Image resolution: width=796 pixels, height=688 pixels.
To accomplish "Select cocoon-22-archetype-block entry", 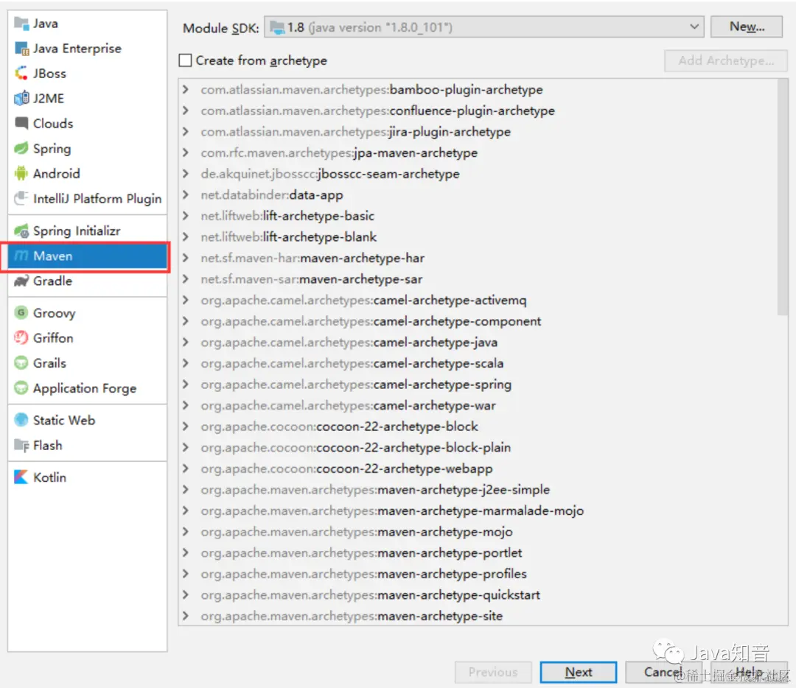I will pos(339,427).
